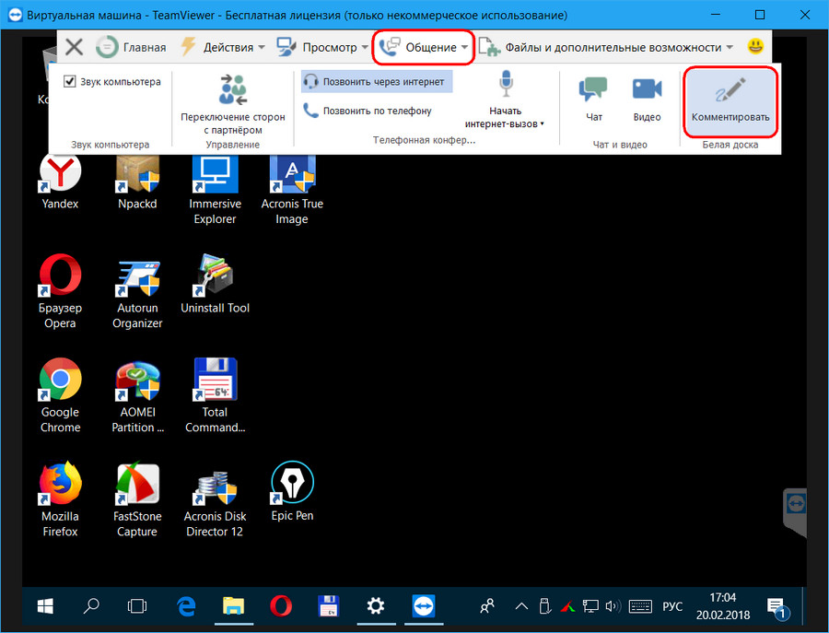Close the TeamViewer session with the X toolbar button
The width and height of the screenshot is (829, 633).
[x=74, y=47]
